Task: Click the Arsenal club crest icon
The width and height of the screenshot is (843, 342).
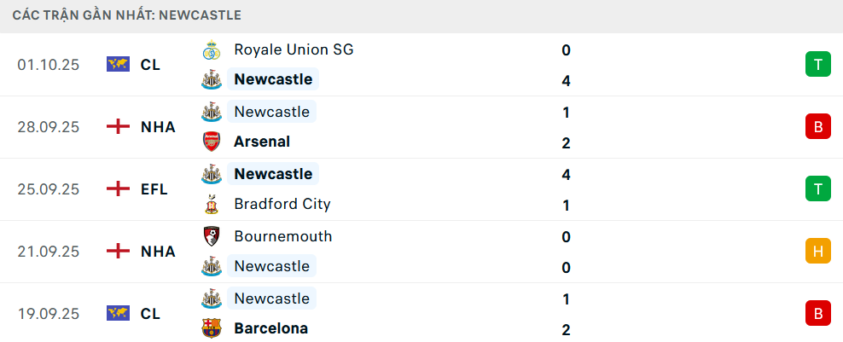Action: click(x=211, y=142)
